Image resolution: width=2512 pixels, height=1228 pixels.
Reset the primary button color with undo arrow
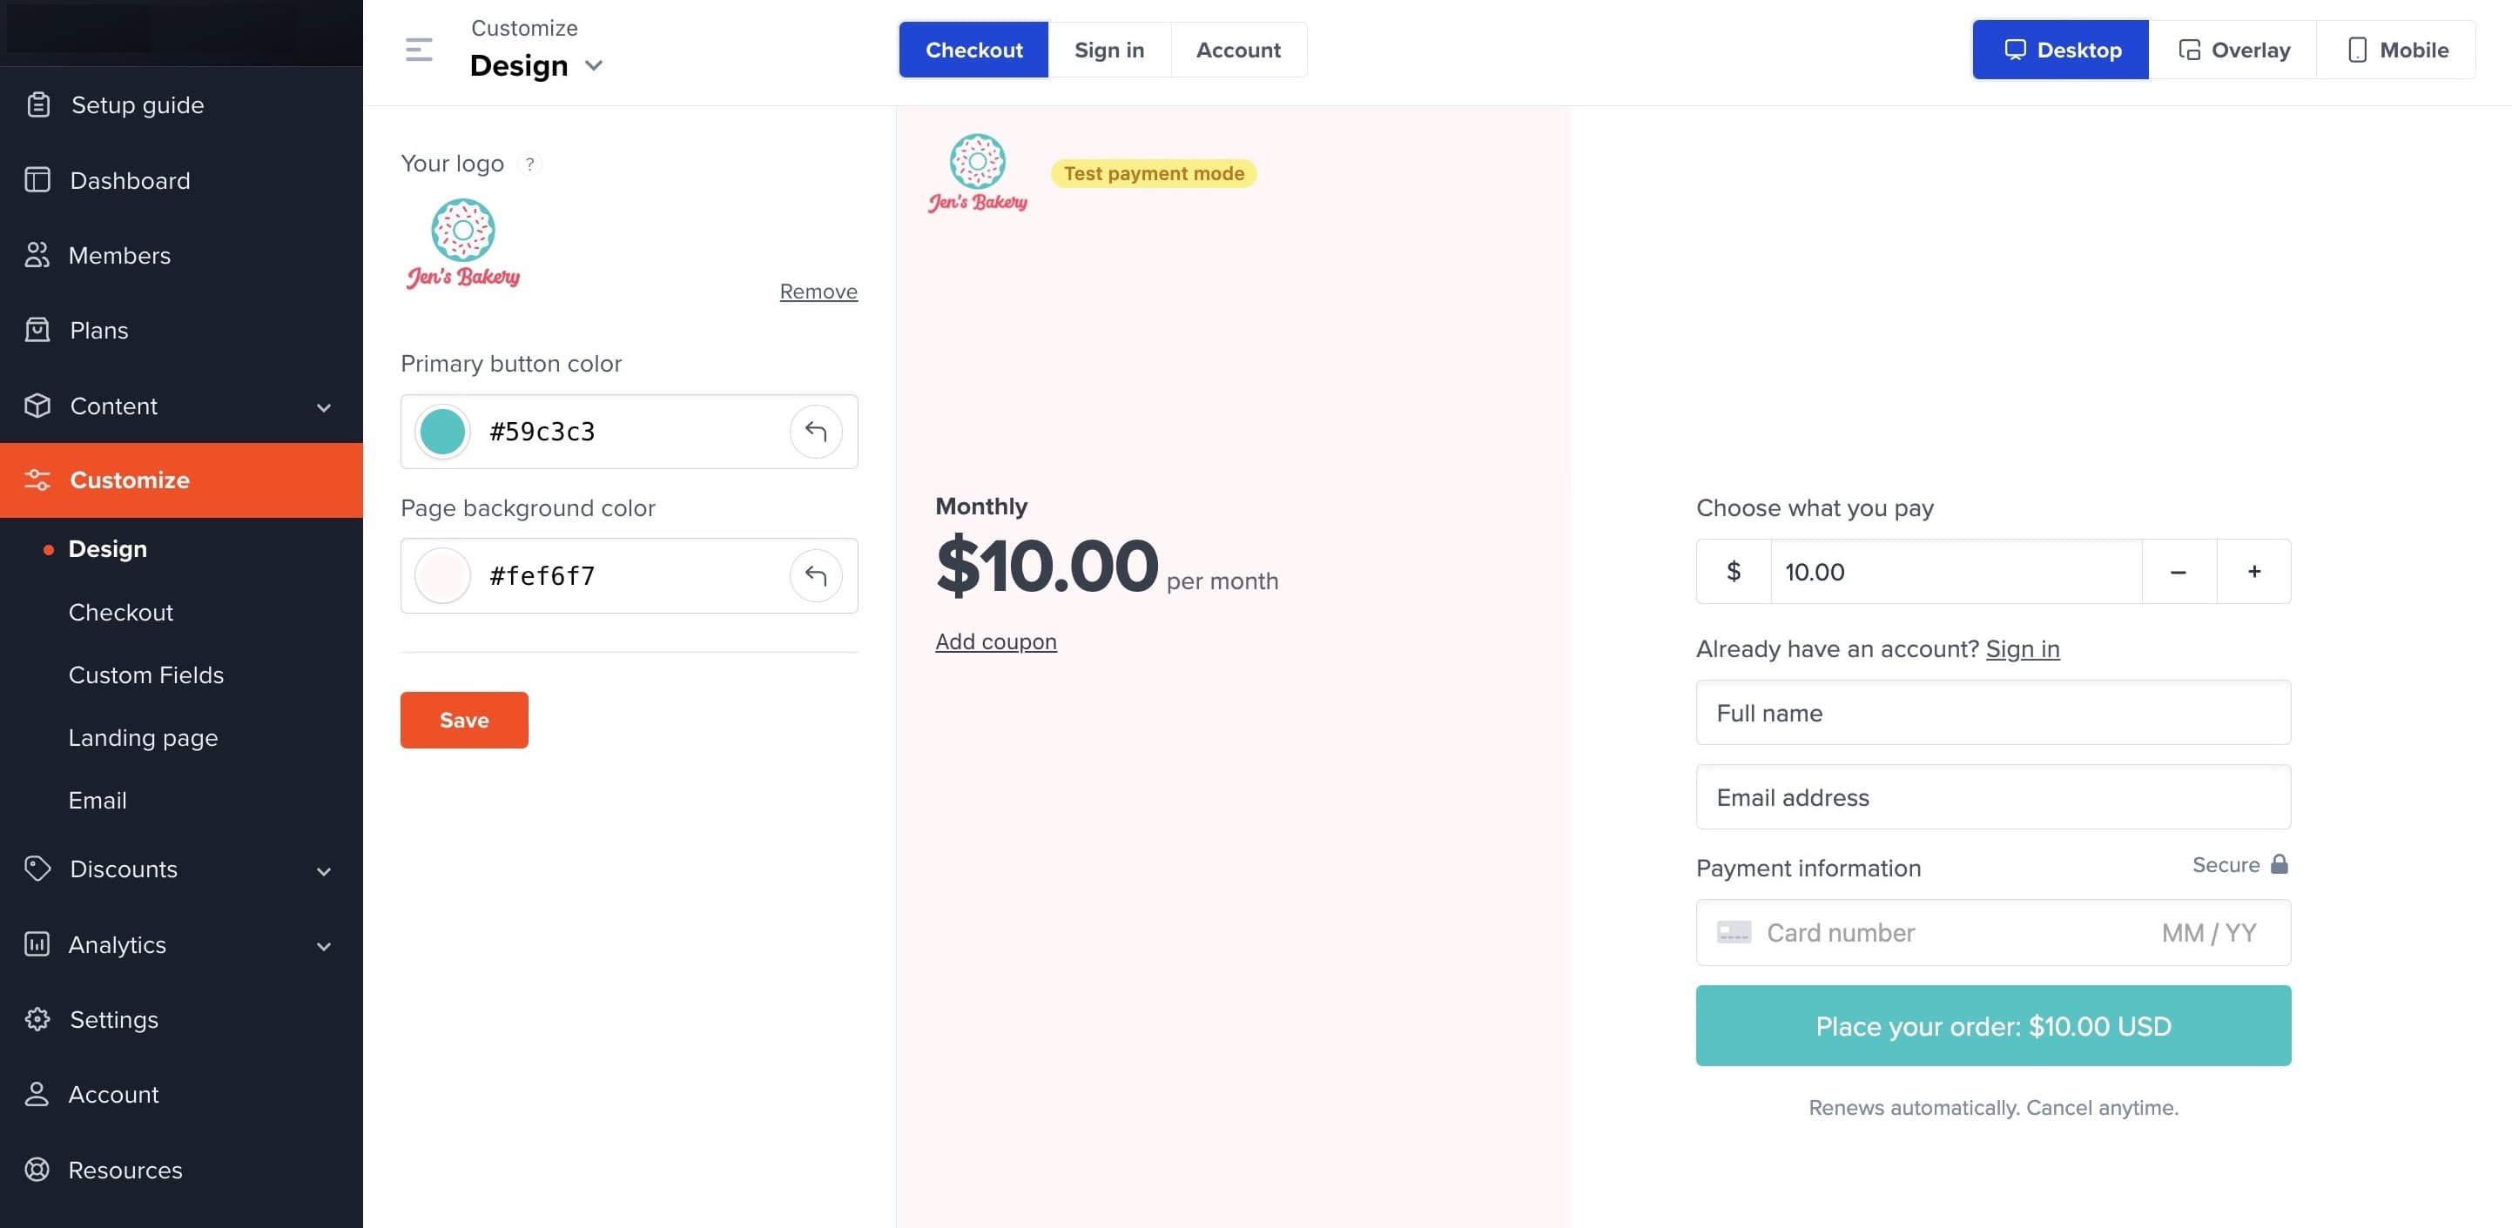click(x=815, y=432)
